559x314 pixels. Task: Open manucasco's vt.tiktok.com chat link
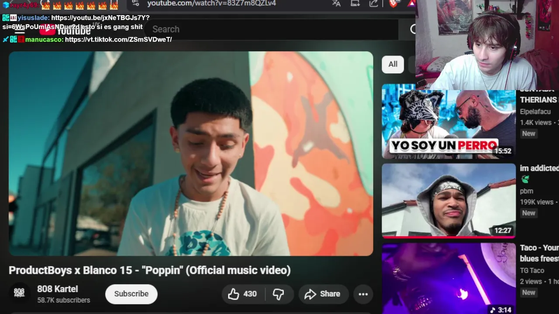tap(118, 39)
